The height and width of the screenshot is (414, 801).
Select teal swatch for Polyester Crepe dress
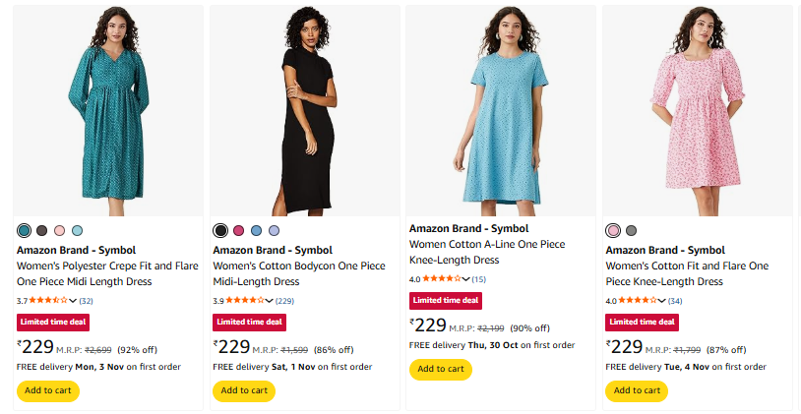click(25, 230)
